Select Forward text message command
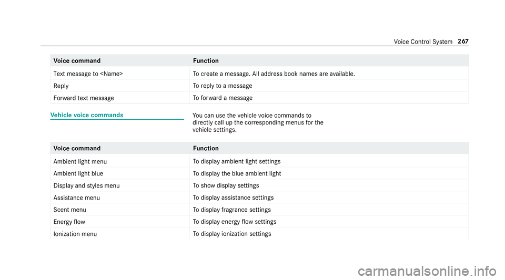Viewport: 505px width, 280px height. (84, 98)
